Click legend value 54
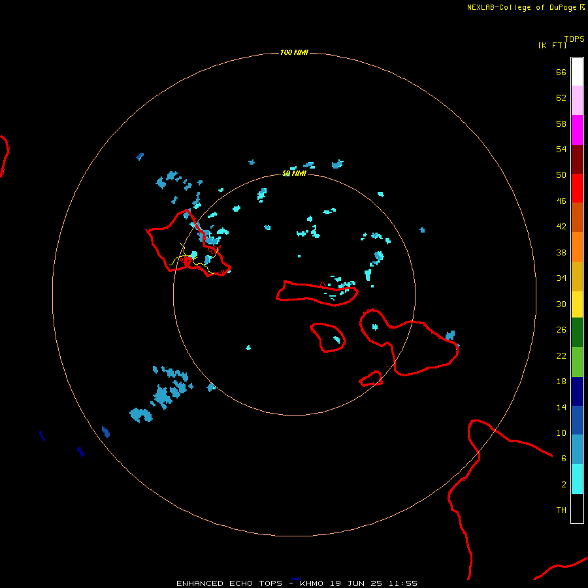Image resolution: width=588 pixels, height=588 pixels. click(561, 149)
